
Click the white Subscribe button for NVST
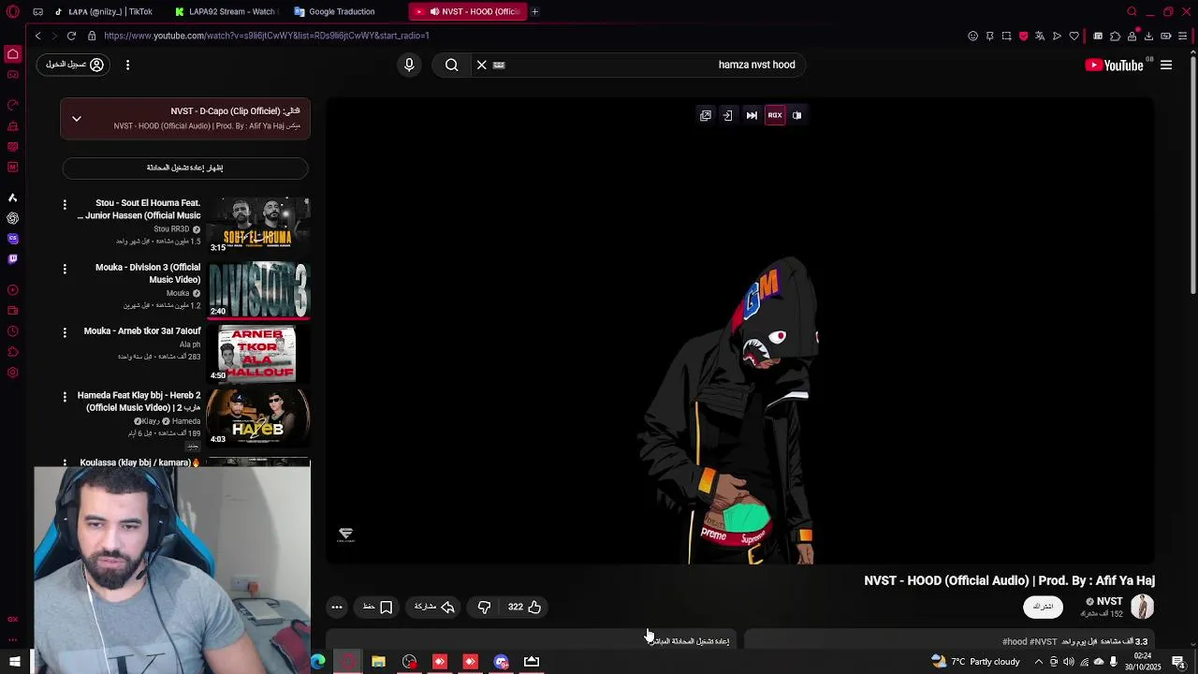coord(1043,607)
